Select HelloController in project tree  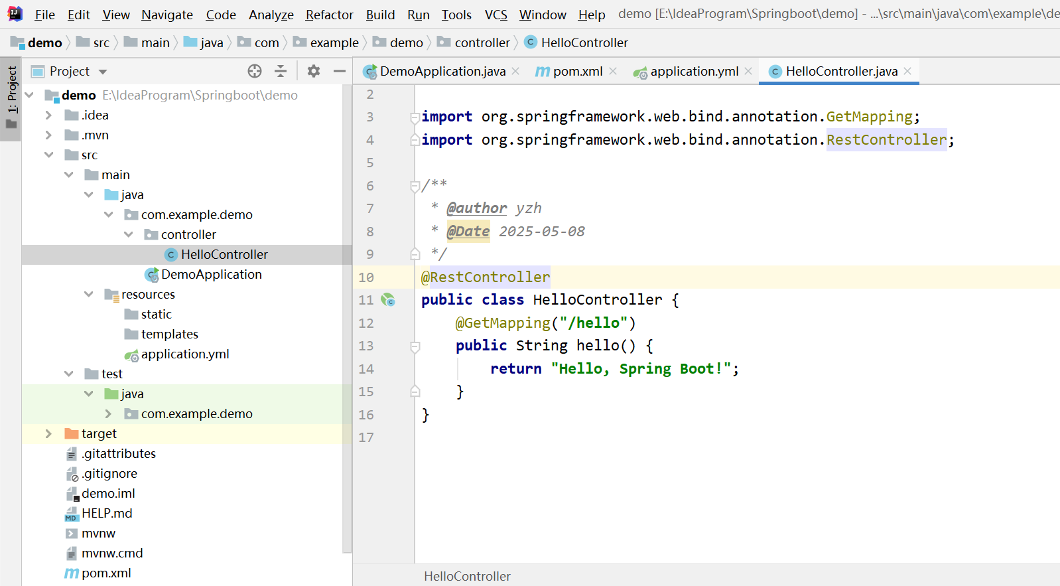coord(224,254)
